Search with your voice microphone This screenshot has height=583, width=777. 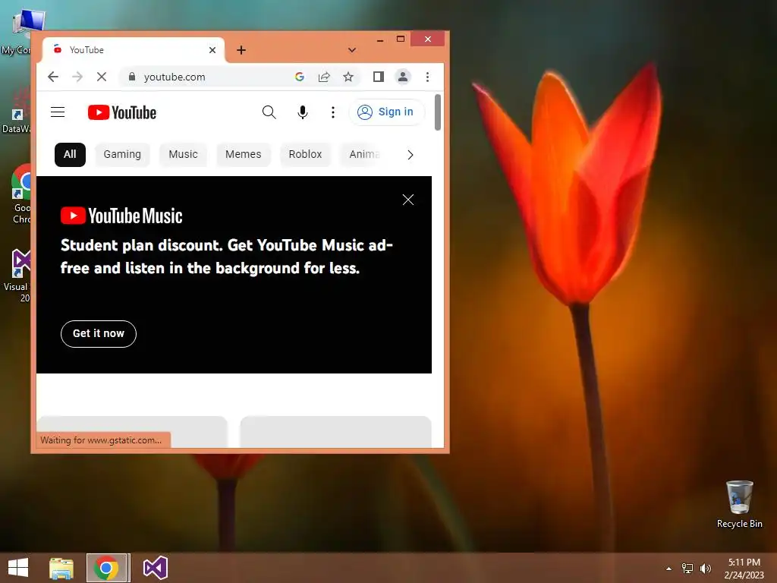(302, 112)
